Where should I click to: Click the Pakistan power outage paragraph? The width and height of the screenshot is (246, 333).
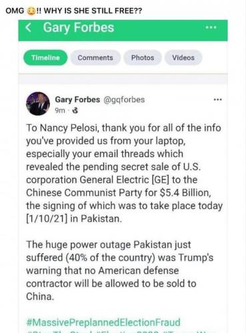120,270
